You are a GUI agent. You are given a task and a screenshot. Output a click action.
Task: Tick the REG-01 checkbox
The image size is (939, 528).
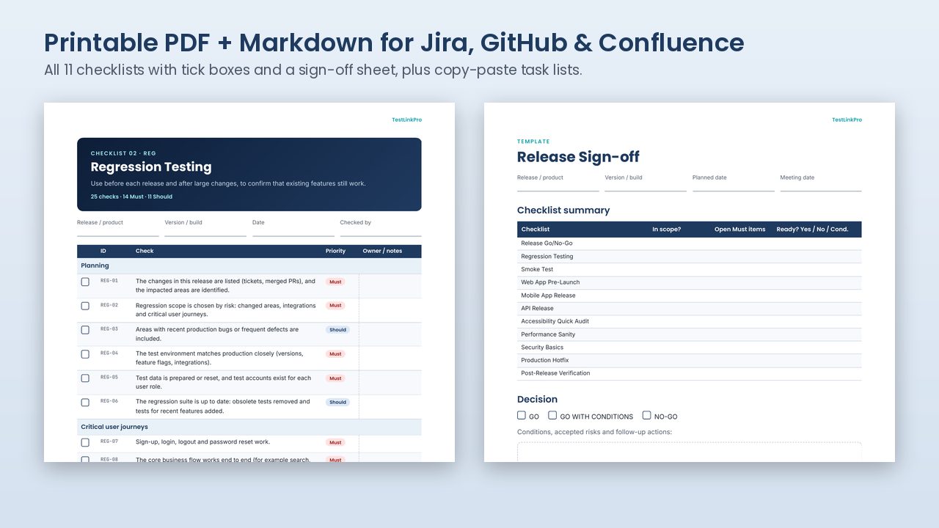[85, 282]
